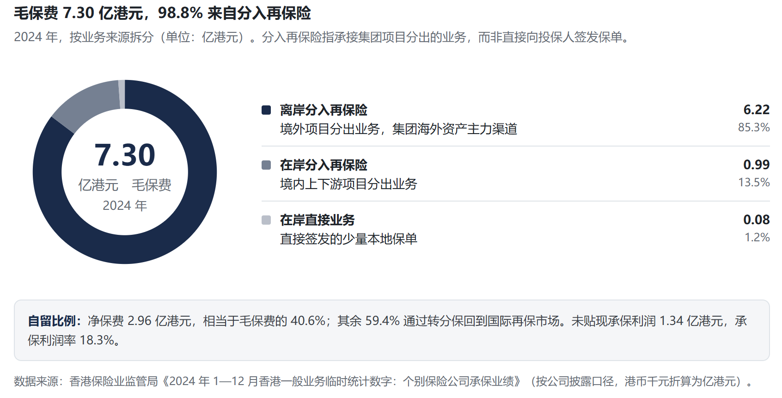Screen dimensions: 782x398
Task: Click the dark navy 离岸分入再保险 legend swatch
Action: tap(266, 110)
